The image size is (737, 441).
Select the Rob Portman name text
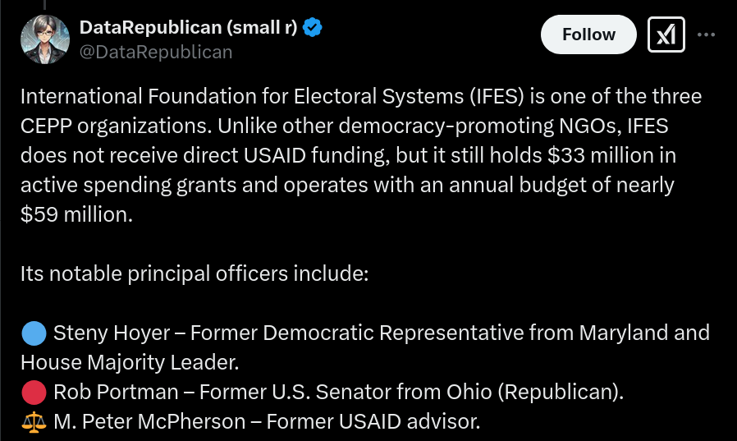[x=116, y=392]
